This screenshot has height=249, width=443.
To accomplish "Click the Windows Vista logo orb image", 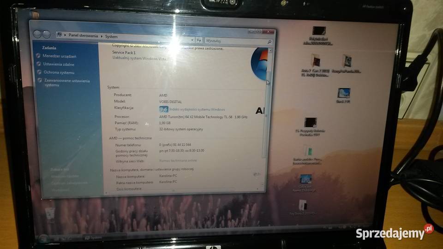I will (259, 64).
